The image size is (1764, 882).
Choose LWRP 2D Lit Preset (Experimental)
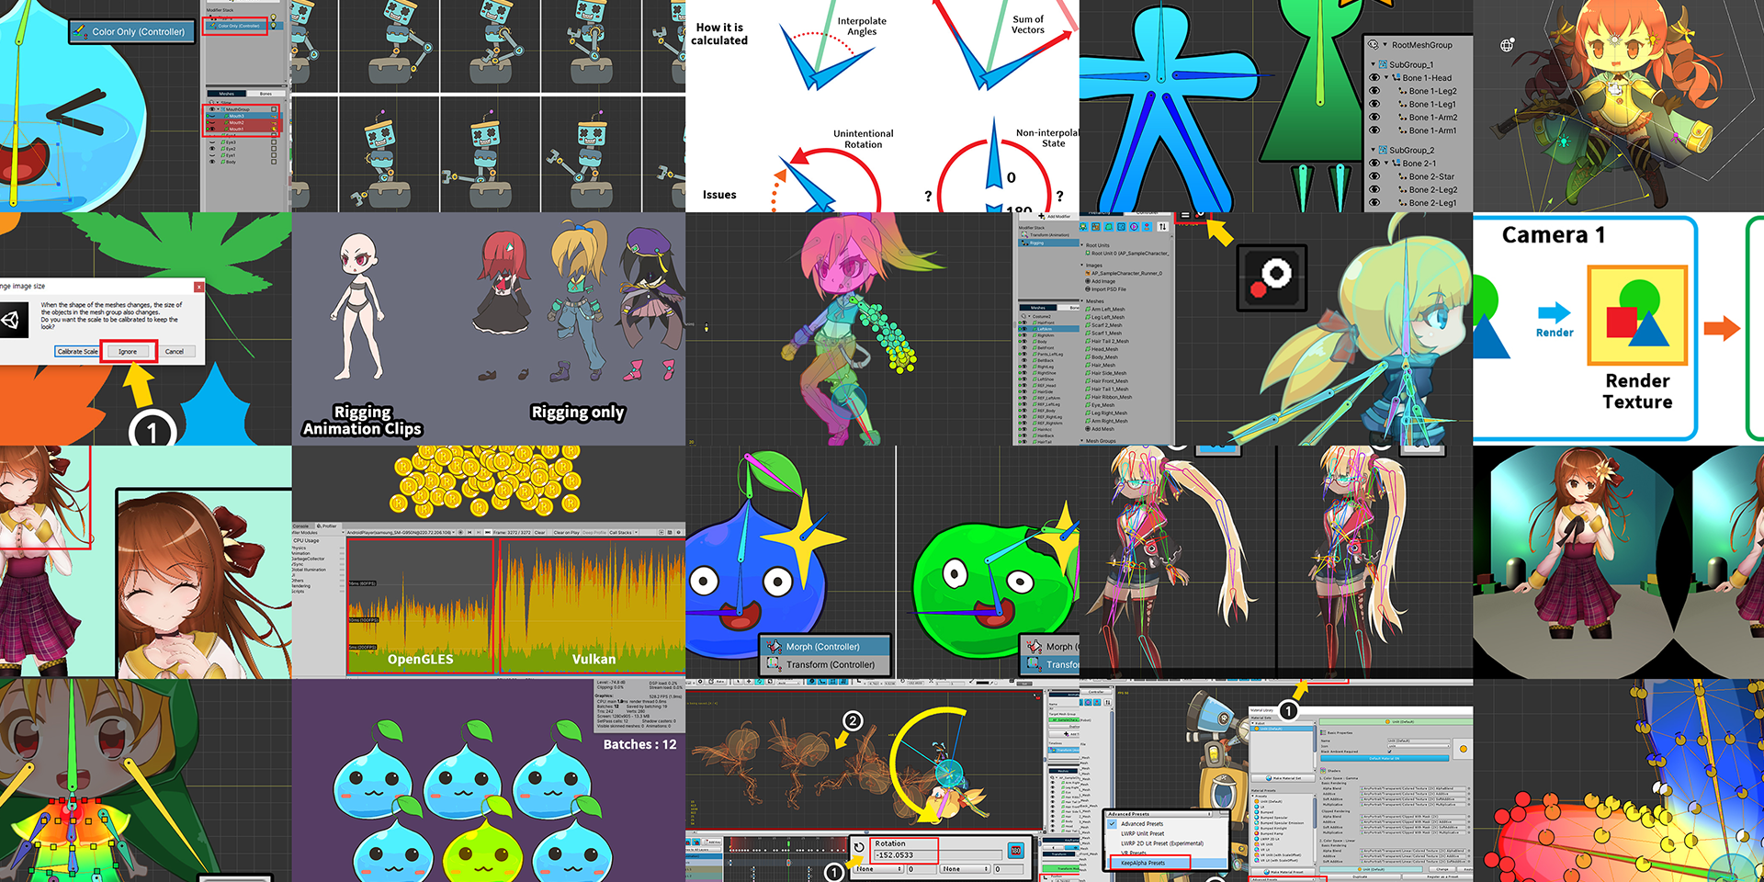[x=1162, y=843]
